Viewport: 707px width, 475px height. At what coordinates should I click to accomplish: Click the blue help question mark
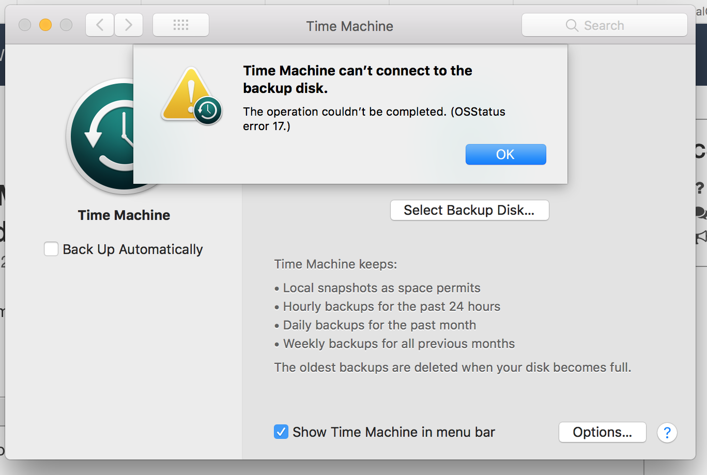pos(667,433)
